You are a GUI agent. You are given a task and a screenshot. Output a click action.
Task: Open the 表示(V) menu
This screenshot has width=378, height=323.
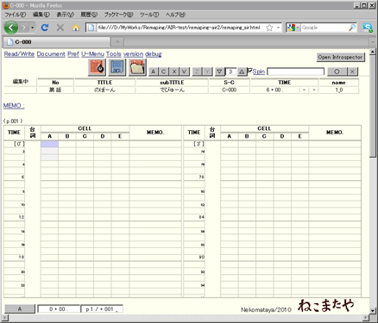pyautogui.click(x=65, y=15)
